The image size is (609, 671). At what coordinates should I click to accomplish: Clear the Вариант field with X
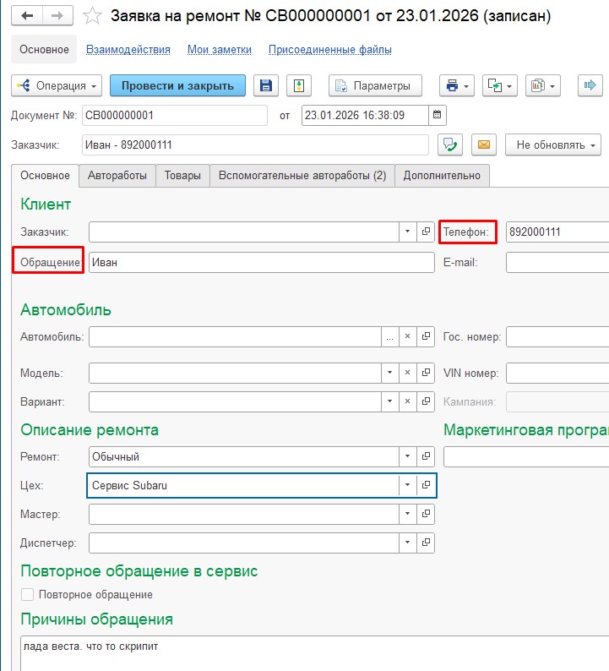pos(408,401)
